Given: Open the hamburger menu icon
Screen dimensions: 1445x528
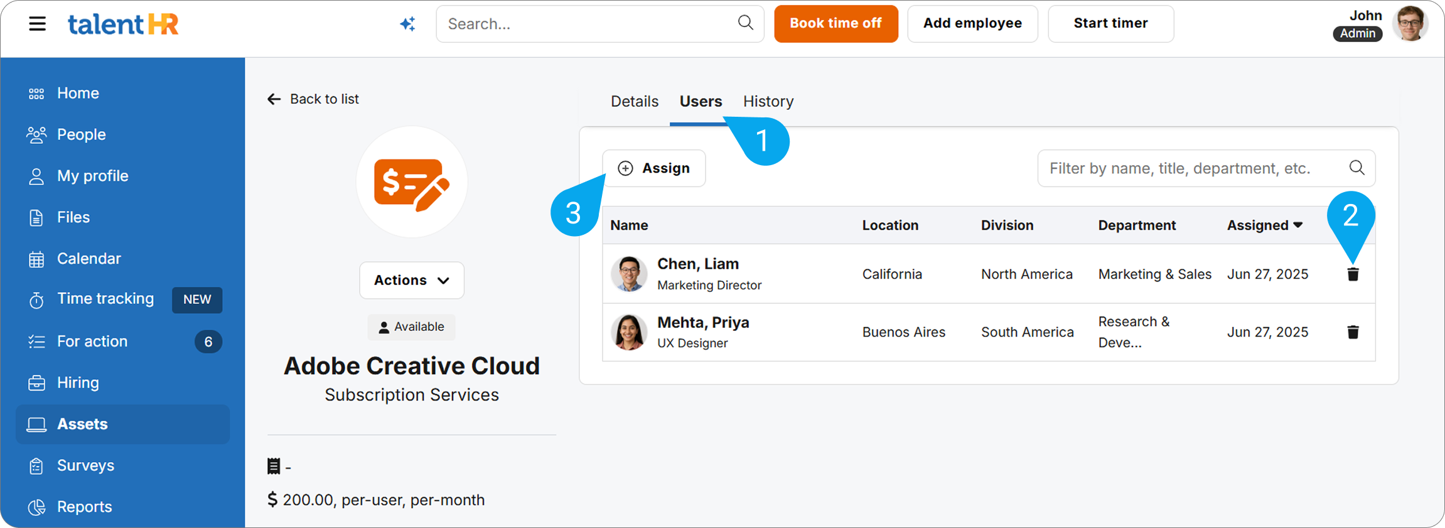Looking at the screenshot, I should (37, 24).
